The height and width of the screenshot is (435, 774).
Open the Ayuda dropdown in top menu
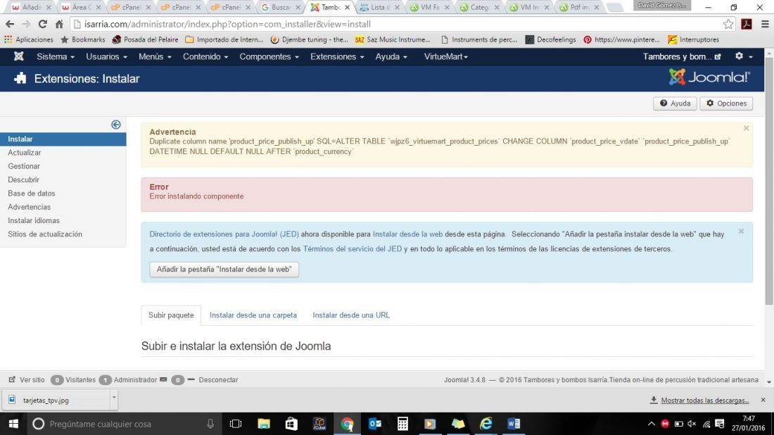[391, 56]
